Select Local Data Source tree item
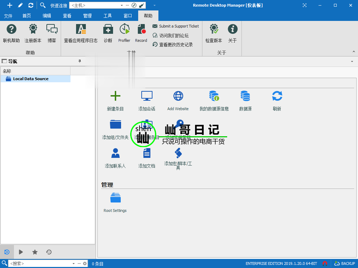 pos(36,79)
